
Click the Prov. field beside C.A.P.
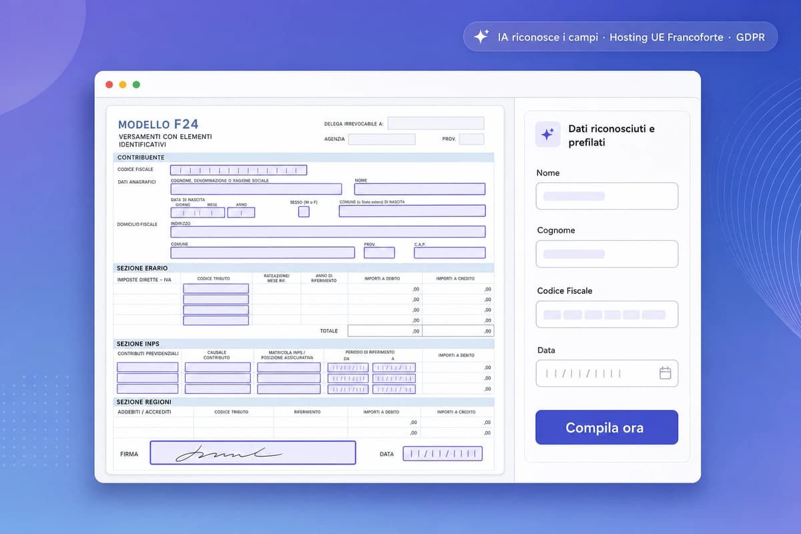(x=379, y=252)
